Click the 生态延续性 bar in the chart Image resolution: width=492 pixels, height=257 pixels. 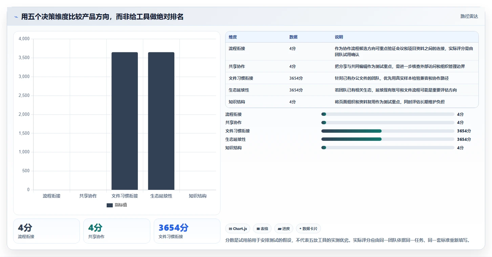161,121
